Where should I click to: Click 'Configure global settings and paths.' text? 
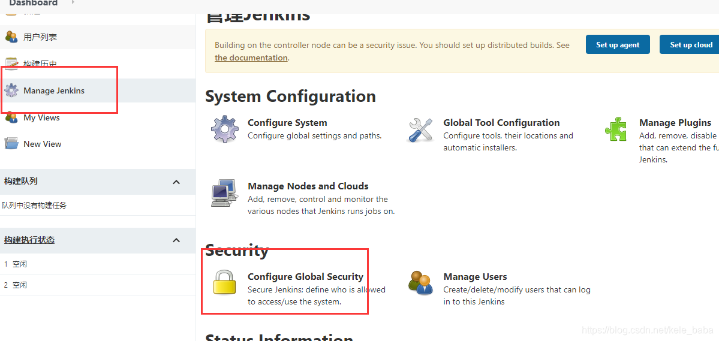coord(315,135)
